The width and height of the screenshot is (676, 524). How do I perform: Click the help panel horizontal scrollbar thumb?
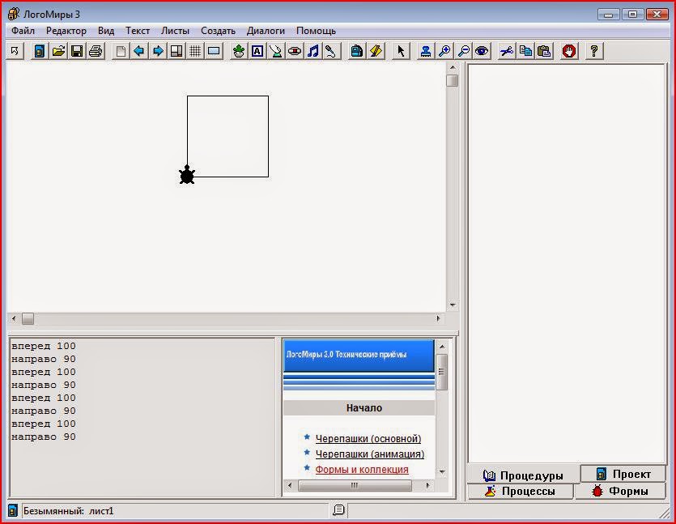pos(355,486)
